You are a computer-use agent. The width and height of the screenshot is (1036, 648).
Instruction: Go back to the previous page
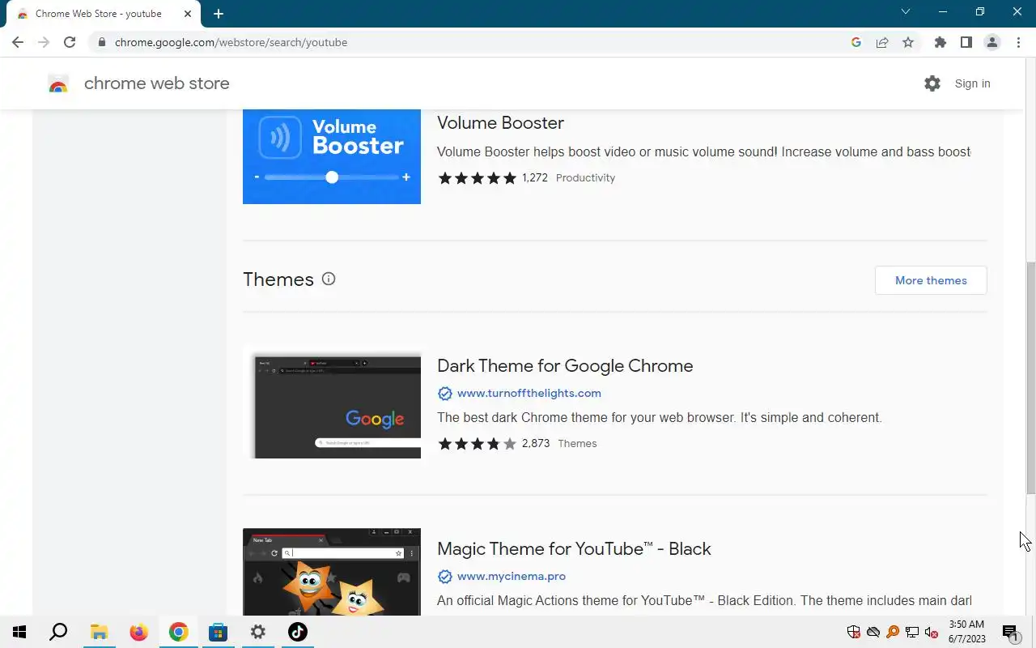18,42
